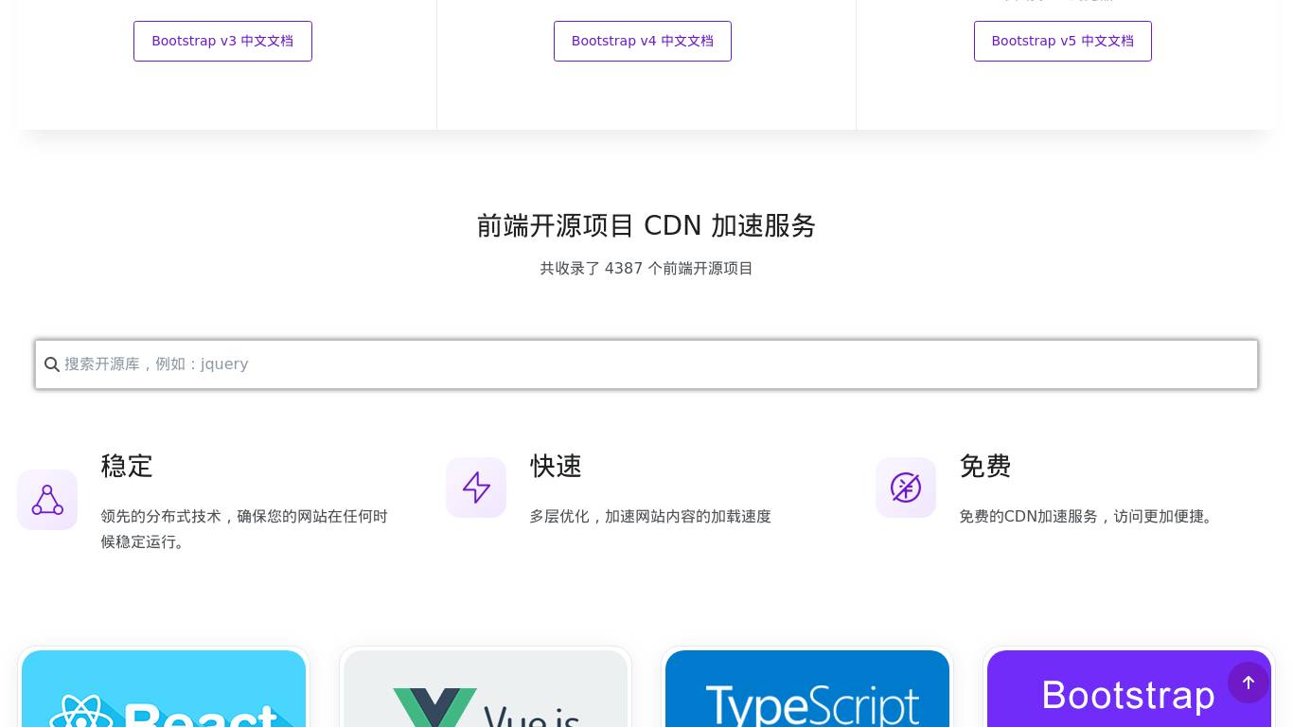Click the 稳定 heading

pyautogui.click(x=127, y=466)
